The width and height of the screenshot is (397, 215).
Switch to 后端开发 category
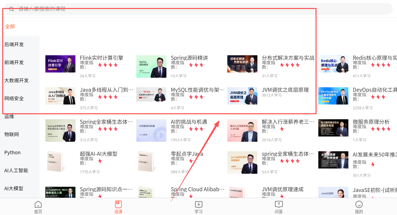pos(14,44)
